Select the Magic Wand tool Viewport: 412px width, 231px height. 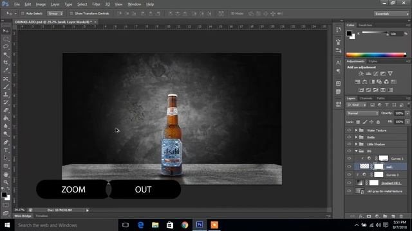(x=6, y=55)
